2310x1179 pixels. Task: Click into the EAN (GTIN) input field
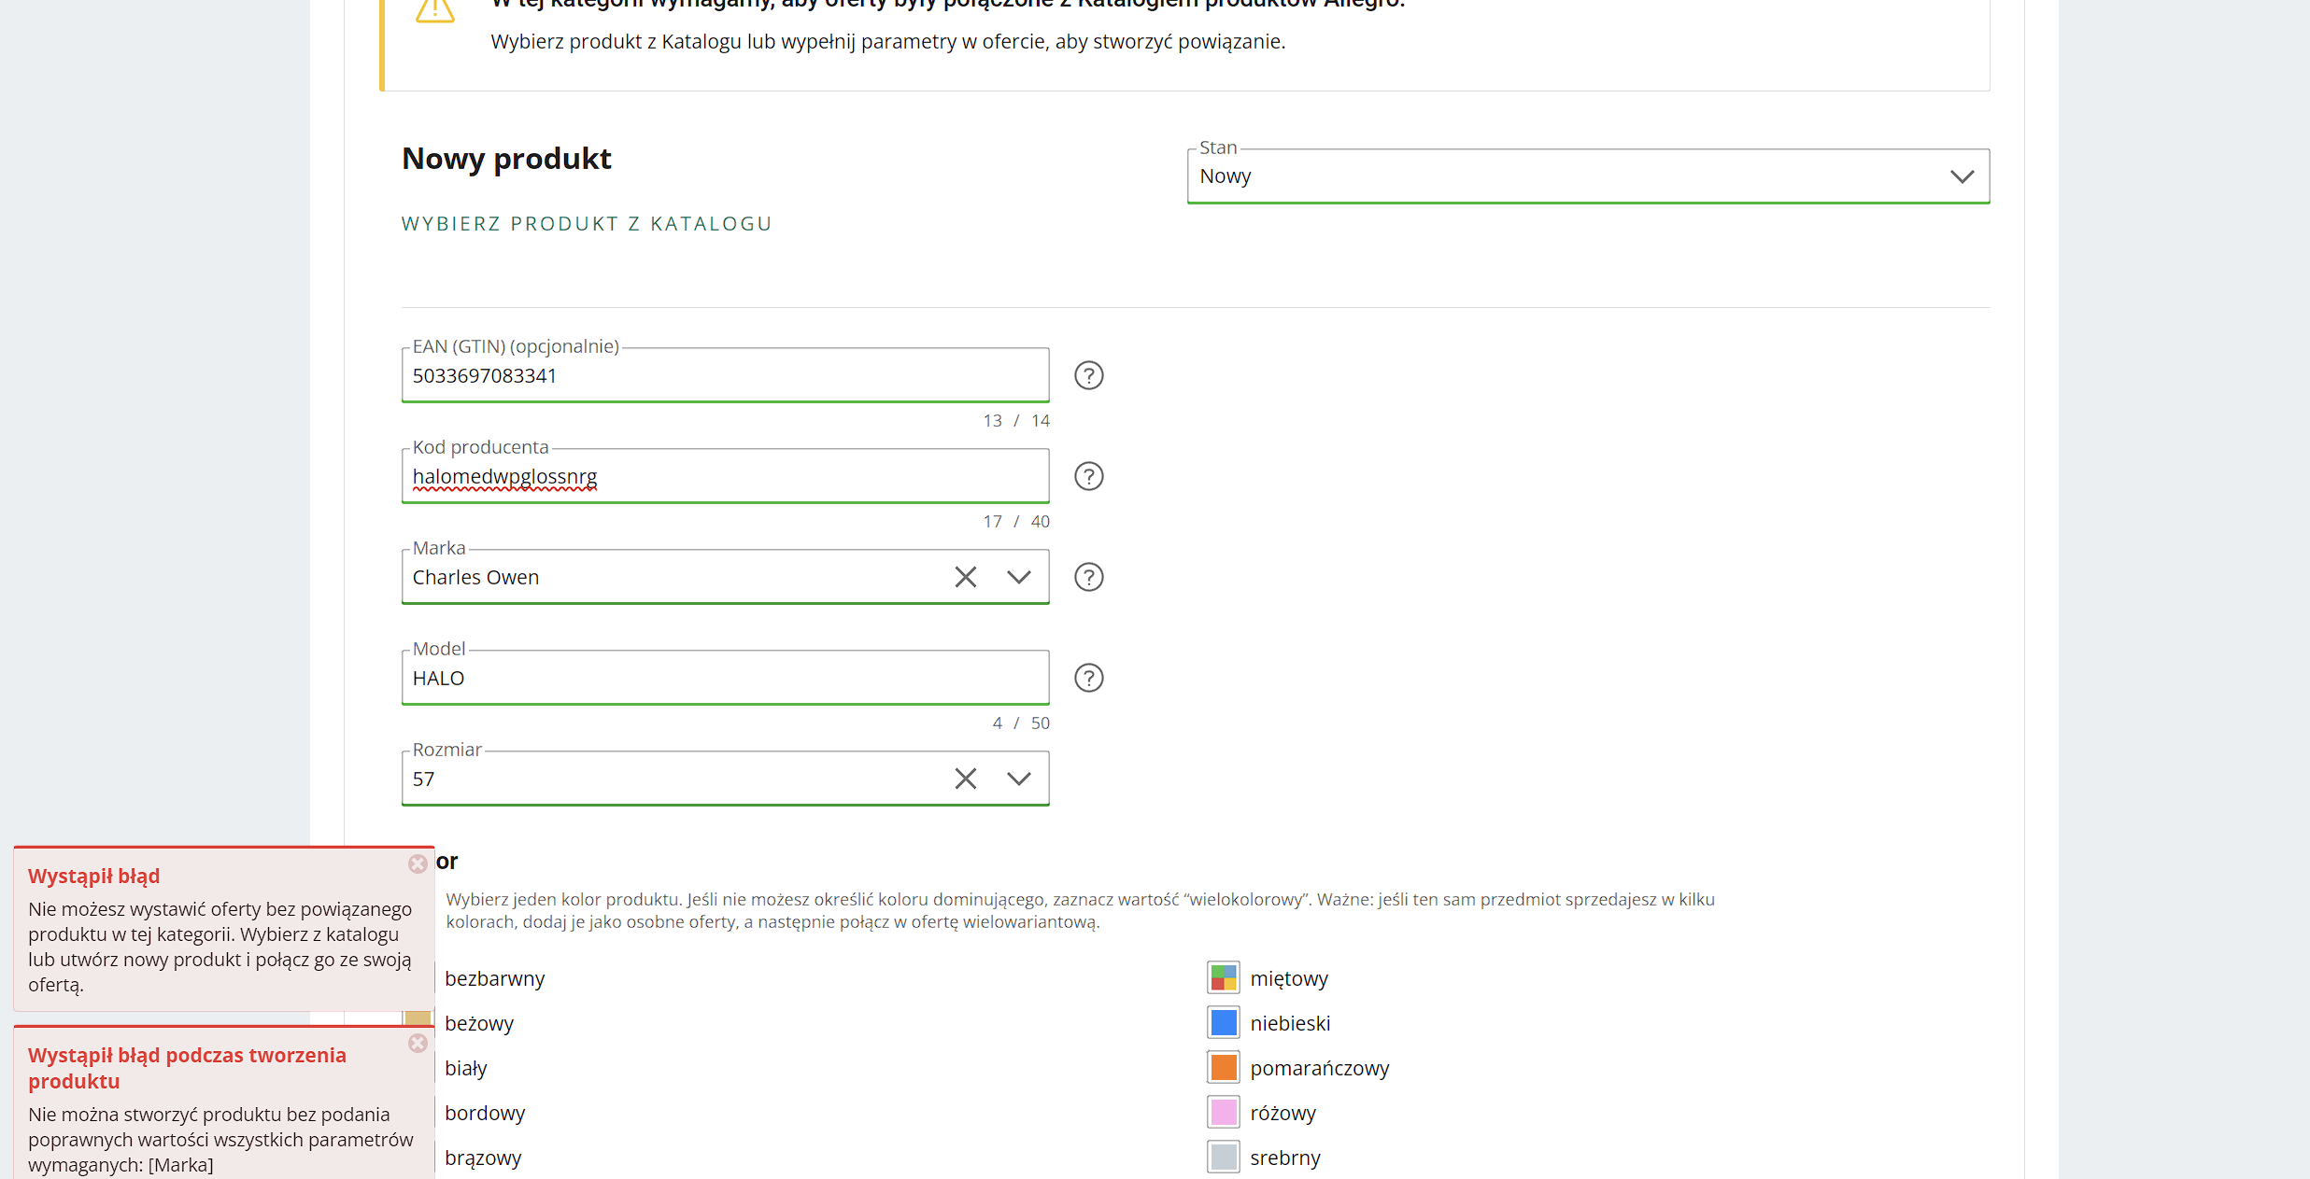[724, 376]
